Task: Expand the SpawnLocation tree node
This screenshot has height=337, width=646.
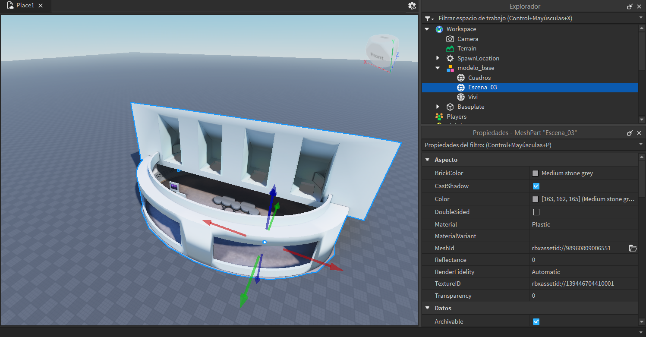Action: tap(438, 58)
